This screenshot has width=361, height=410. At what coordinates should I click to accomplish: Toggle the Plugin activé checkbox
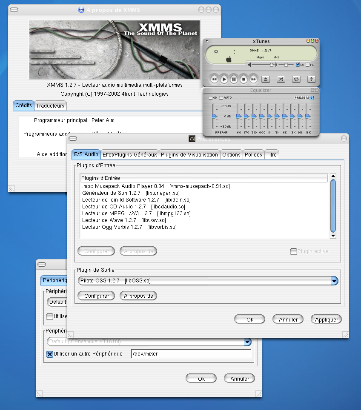coord(294,251)
